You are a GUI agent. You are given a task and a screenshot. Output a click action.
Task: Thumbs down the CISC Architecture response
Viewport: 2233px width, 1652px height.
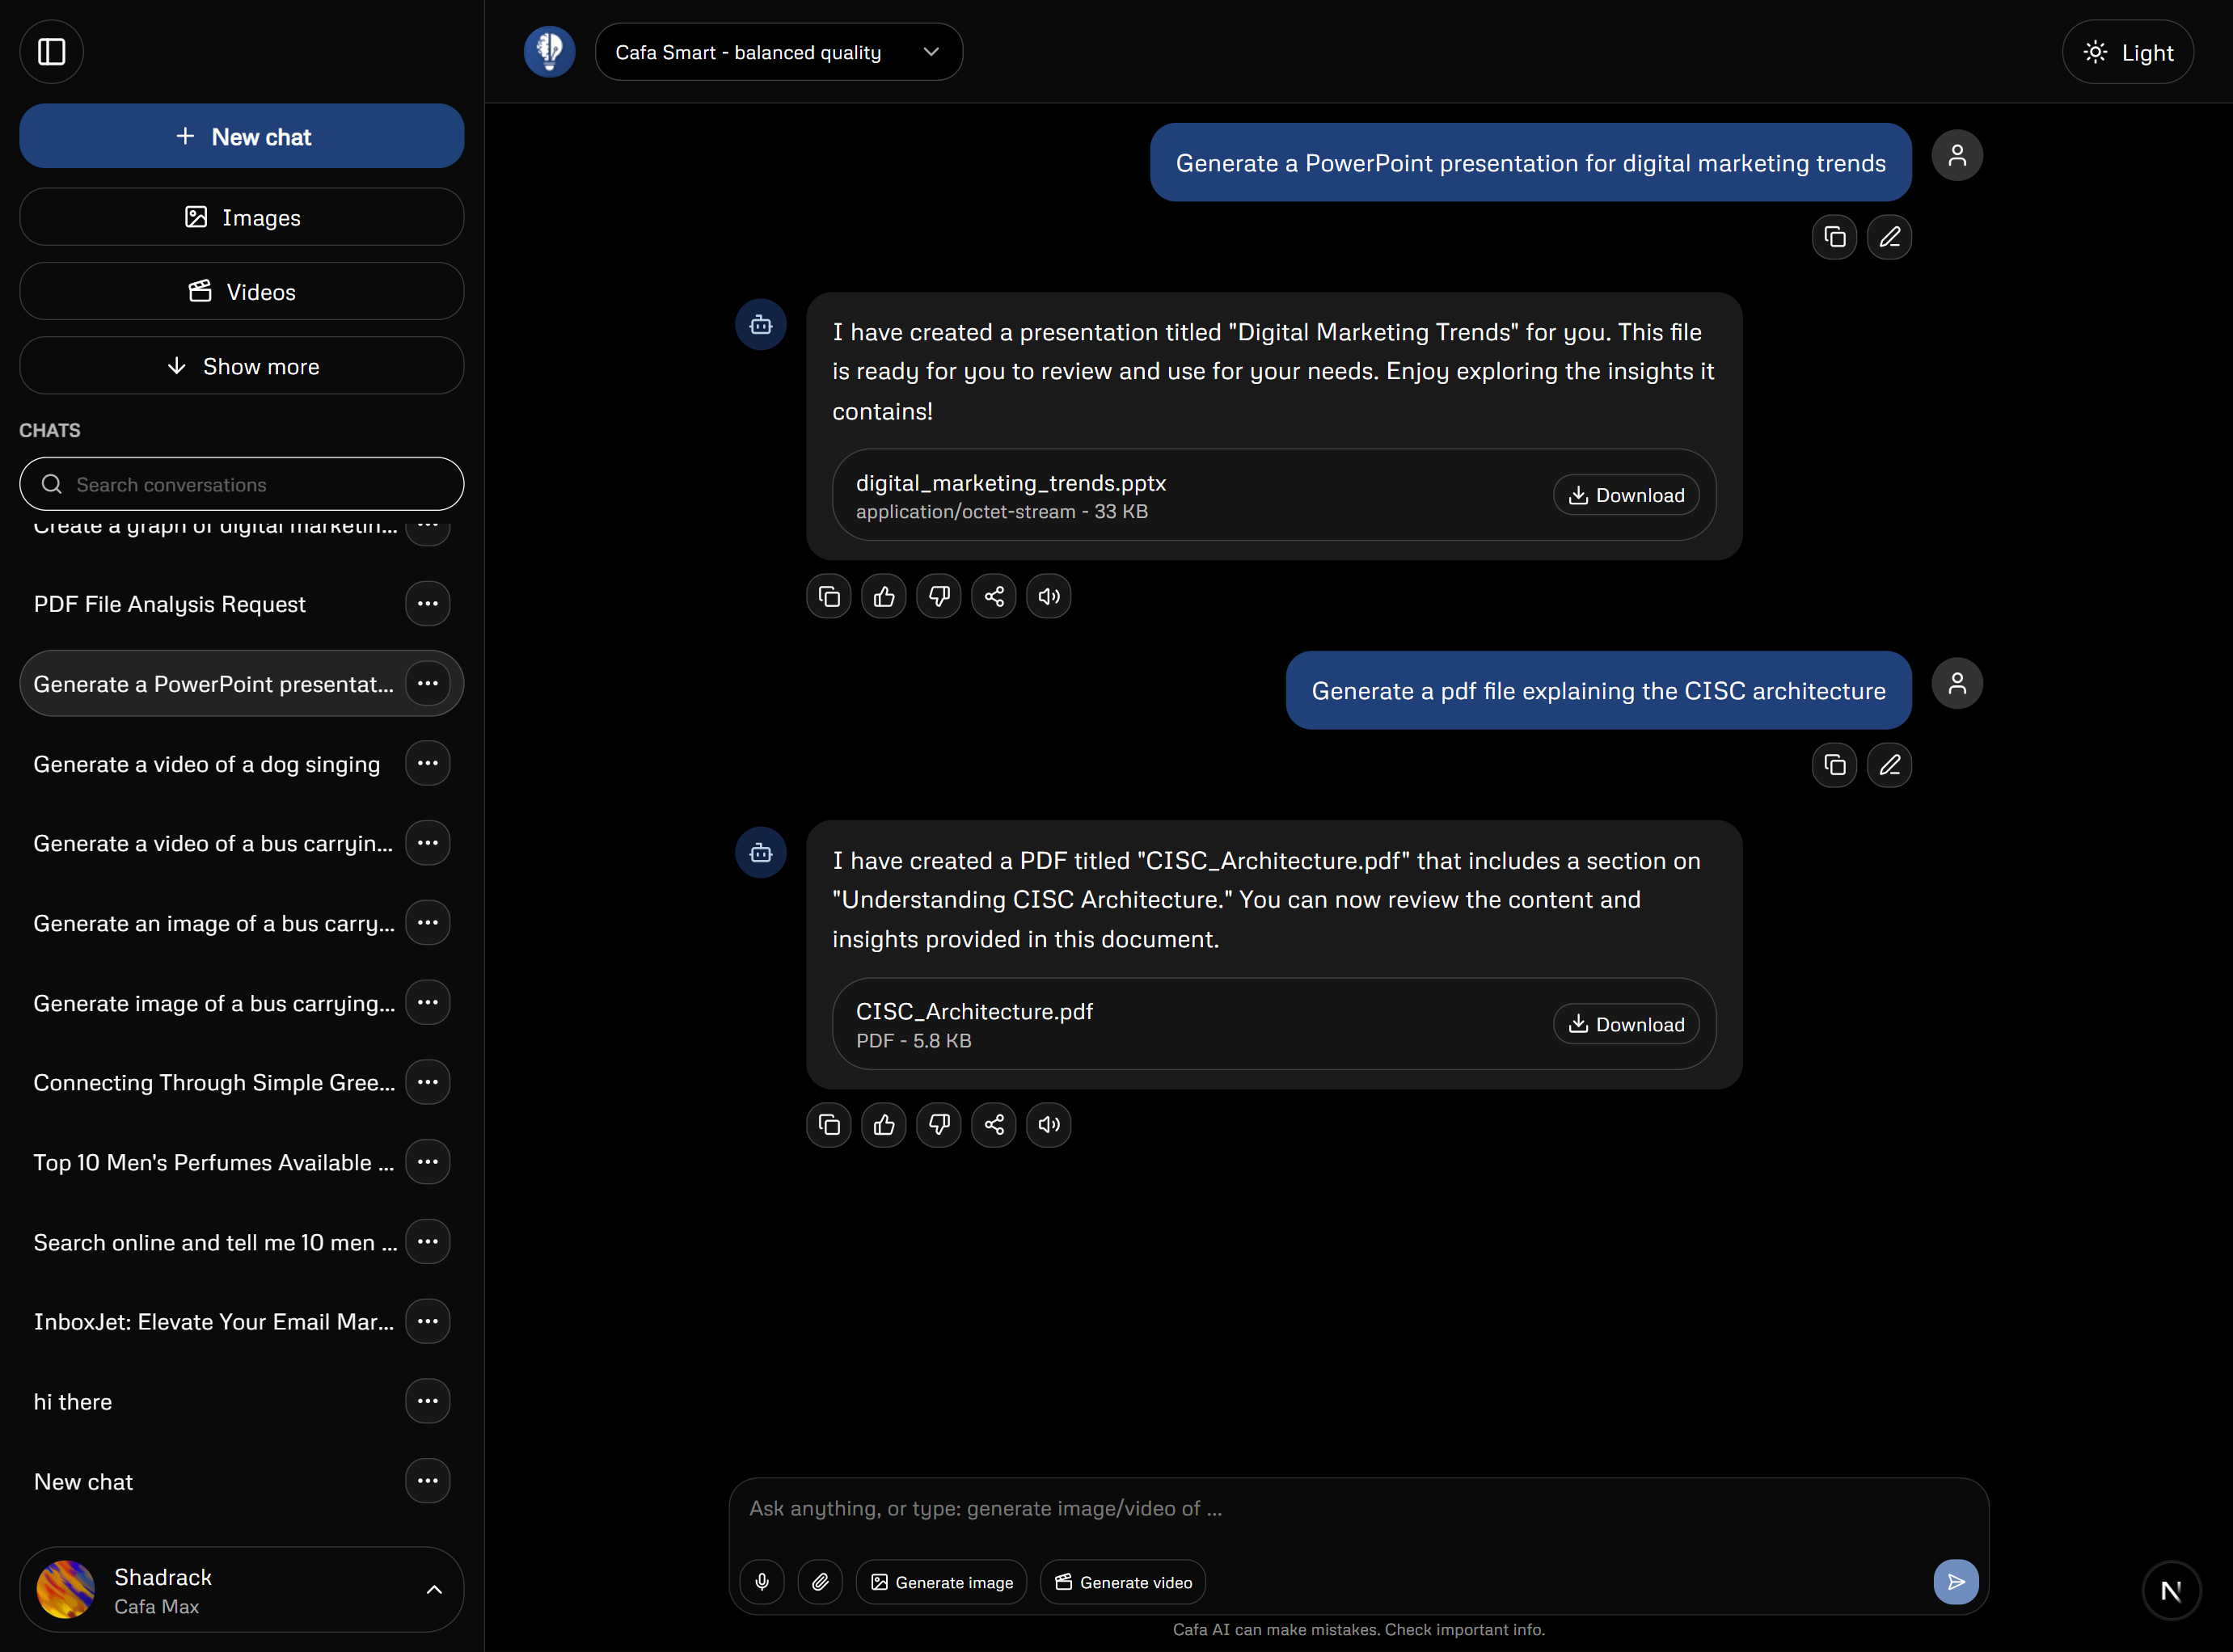pyautogui.click(x=939, y=1125)
